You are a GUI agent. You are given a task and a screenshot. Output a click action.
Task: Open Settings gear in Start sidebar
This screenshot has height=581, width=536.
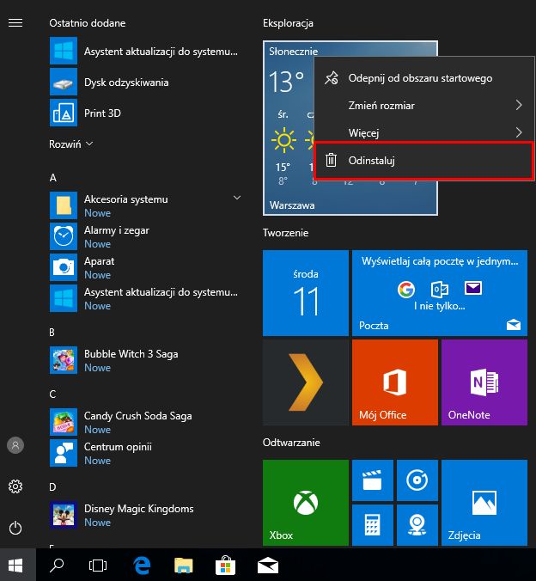point(15,486)
